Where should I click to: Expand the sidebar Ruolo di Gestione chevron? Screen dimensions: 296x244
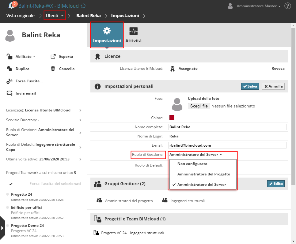coord(80,133)
